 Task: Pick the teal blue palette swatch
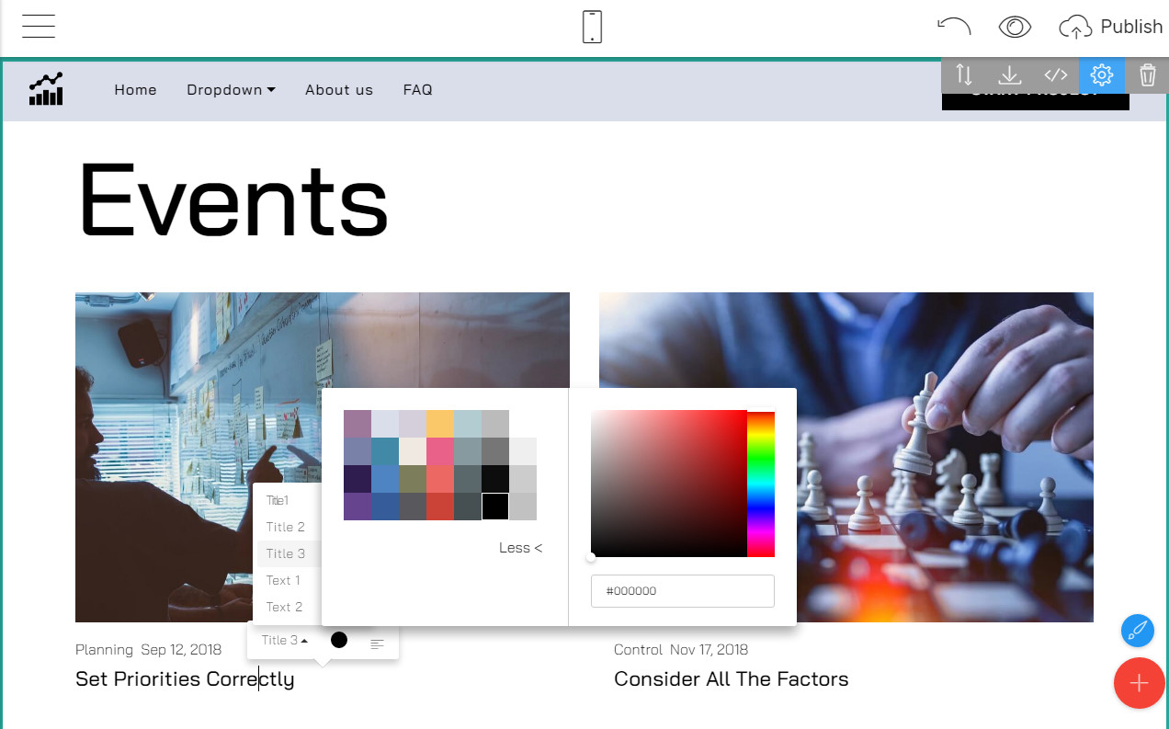point(385,451)
